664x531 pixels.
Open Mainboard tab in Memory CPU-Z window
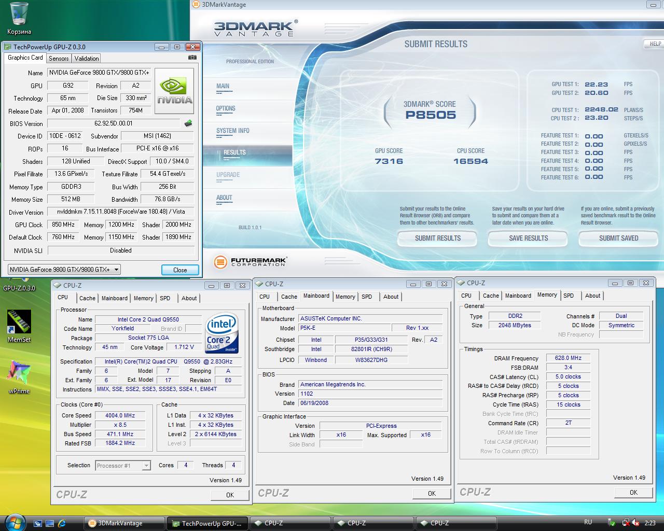click(x=518, y=296)
